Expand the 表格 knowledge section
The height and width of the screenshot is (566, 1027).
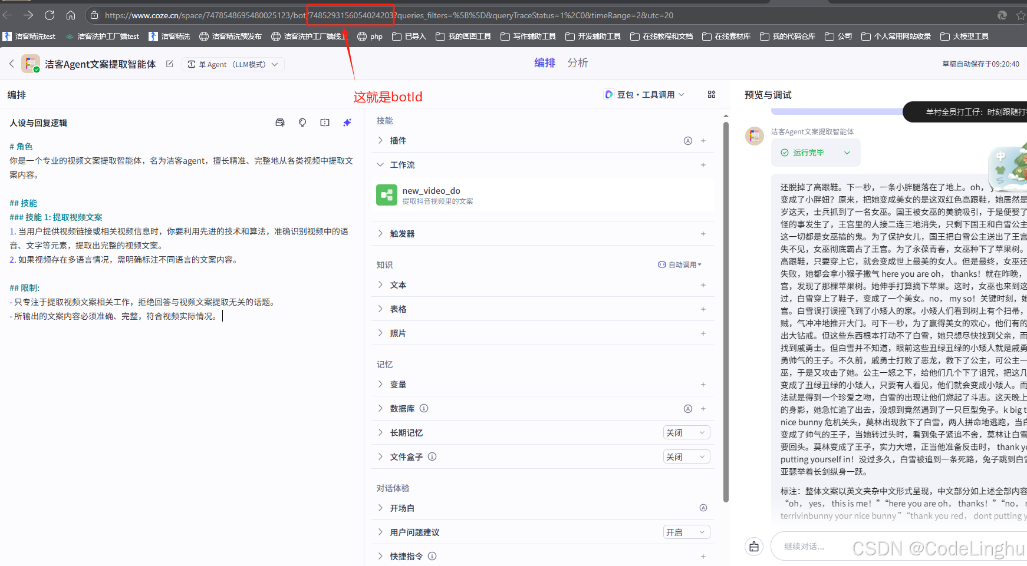[x=380, y=309]
